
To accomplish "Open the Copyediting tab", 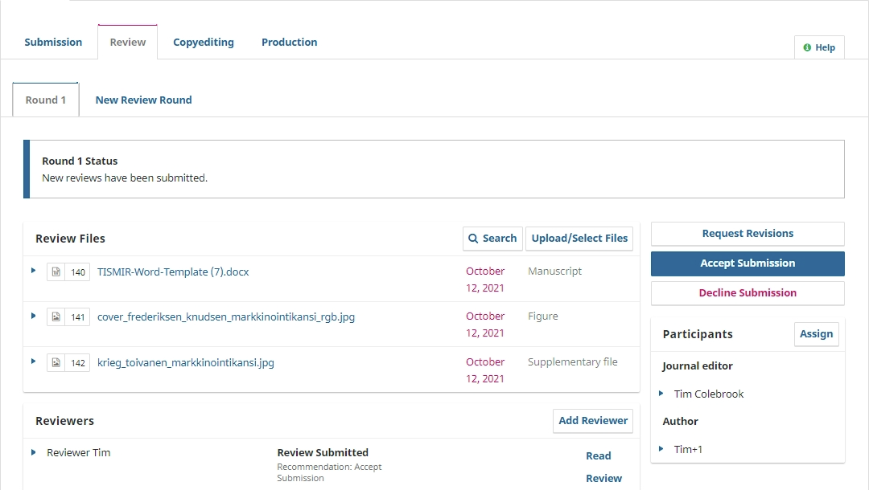I will [x=204, y=42].
